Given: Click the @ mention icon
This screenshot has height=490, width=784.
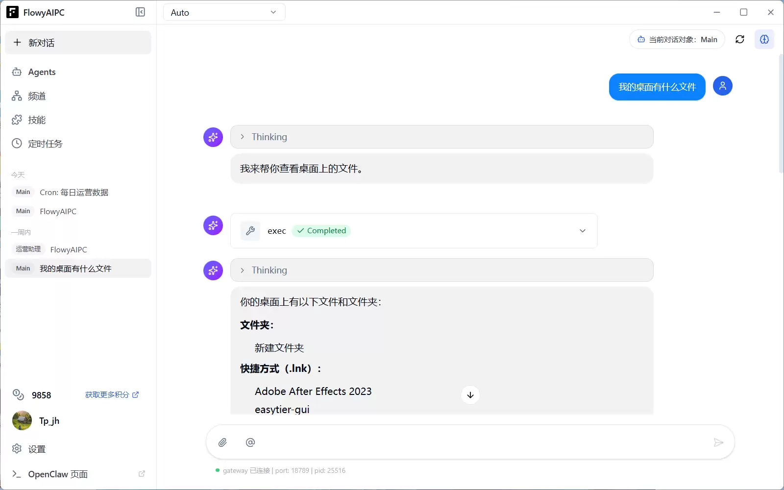Looking at the screenshot, I should [250, 442].
